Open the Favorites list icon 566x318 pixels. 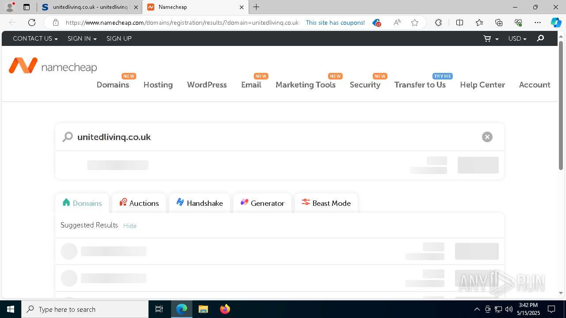(x=479, y=23)
